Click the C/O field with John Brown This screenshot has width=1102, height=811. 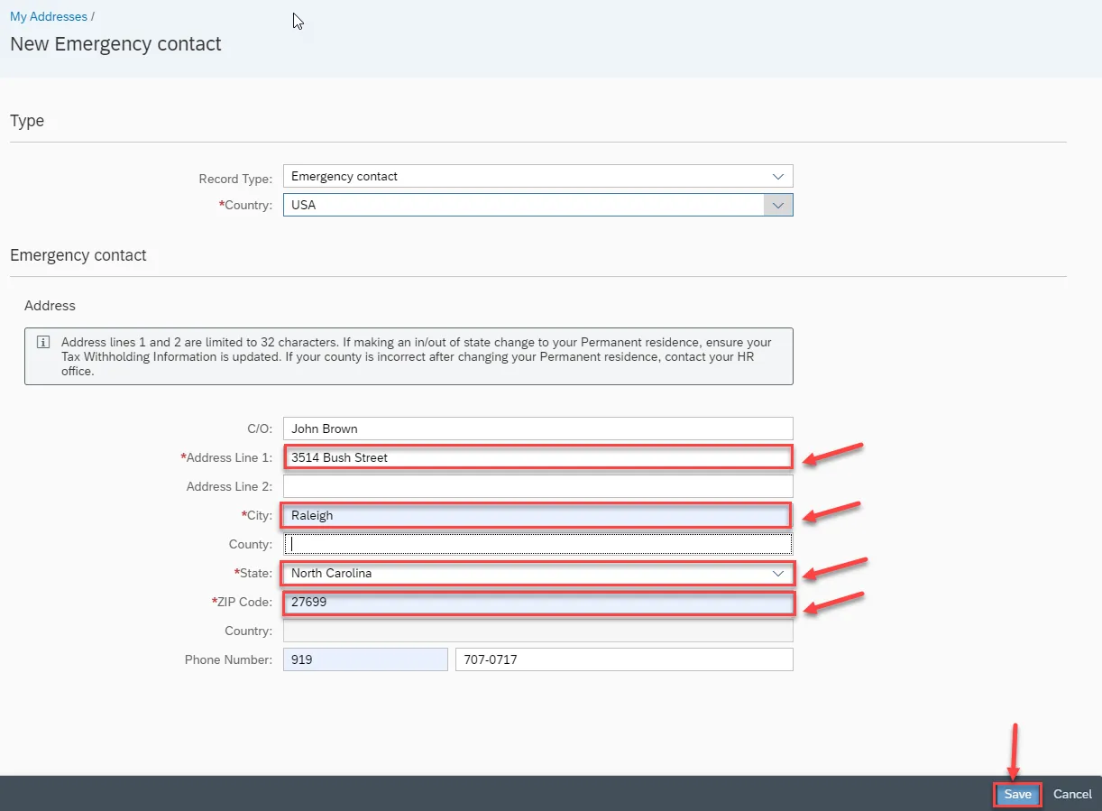537,429
